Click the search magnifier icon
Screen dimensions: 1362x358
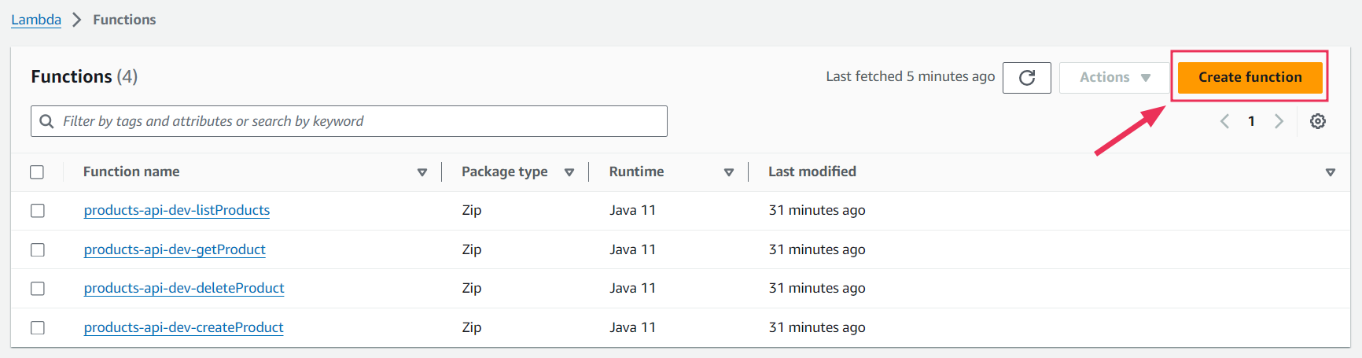pyautogui.click(x=47, y=121)
